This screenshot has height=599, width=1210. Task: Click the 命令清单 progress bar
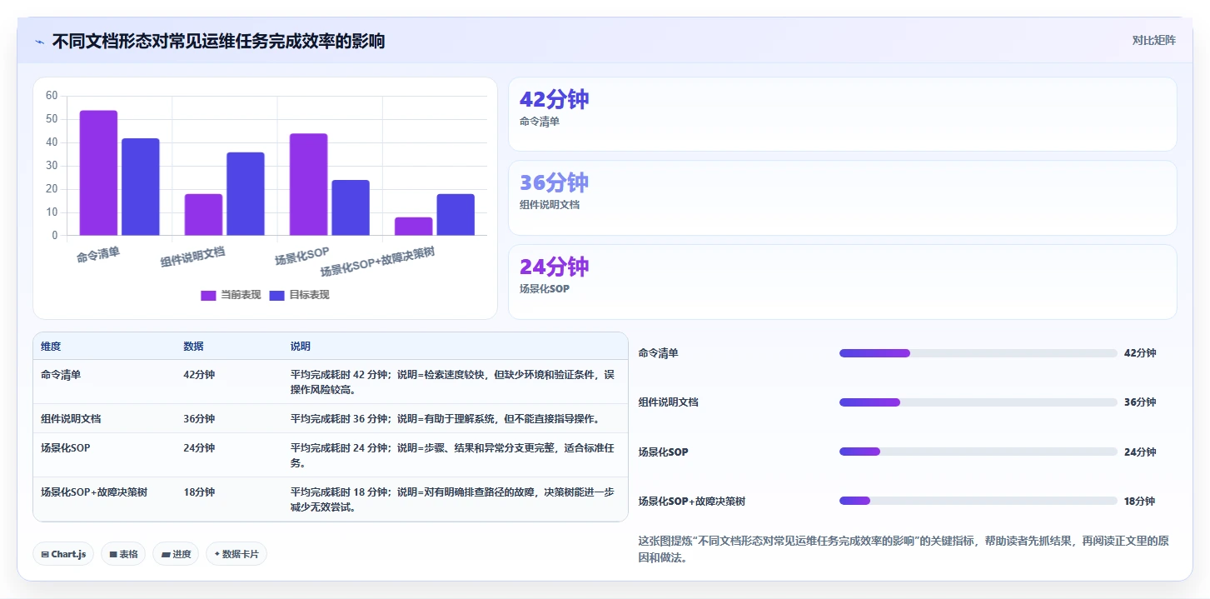point(978,353)
